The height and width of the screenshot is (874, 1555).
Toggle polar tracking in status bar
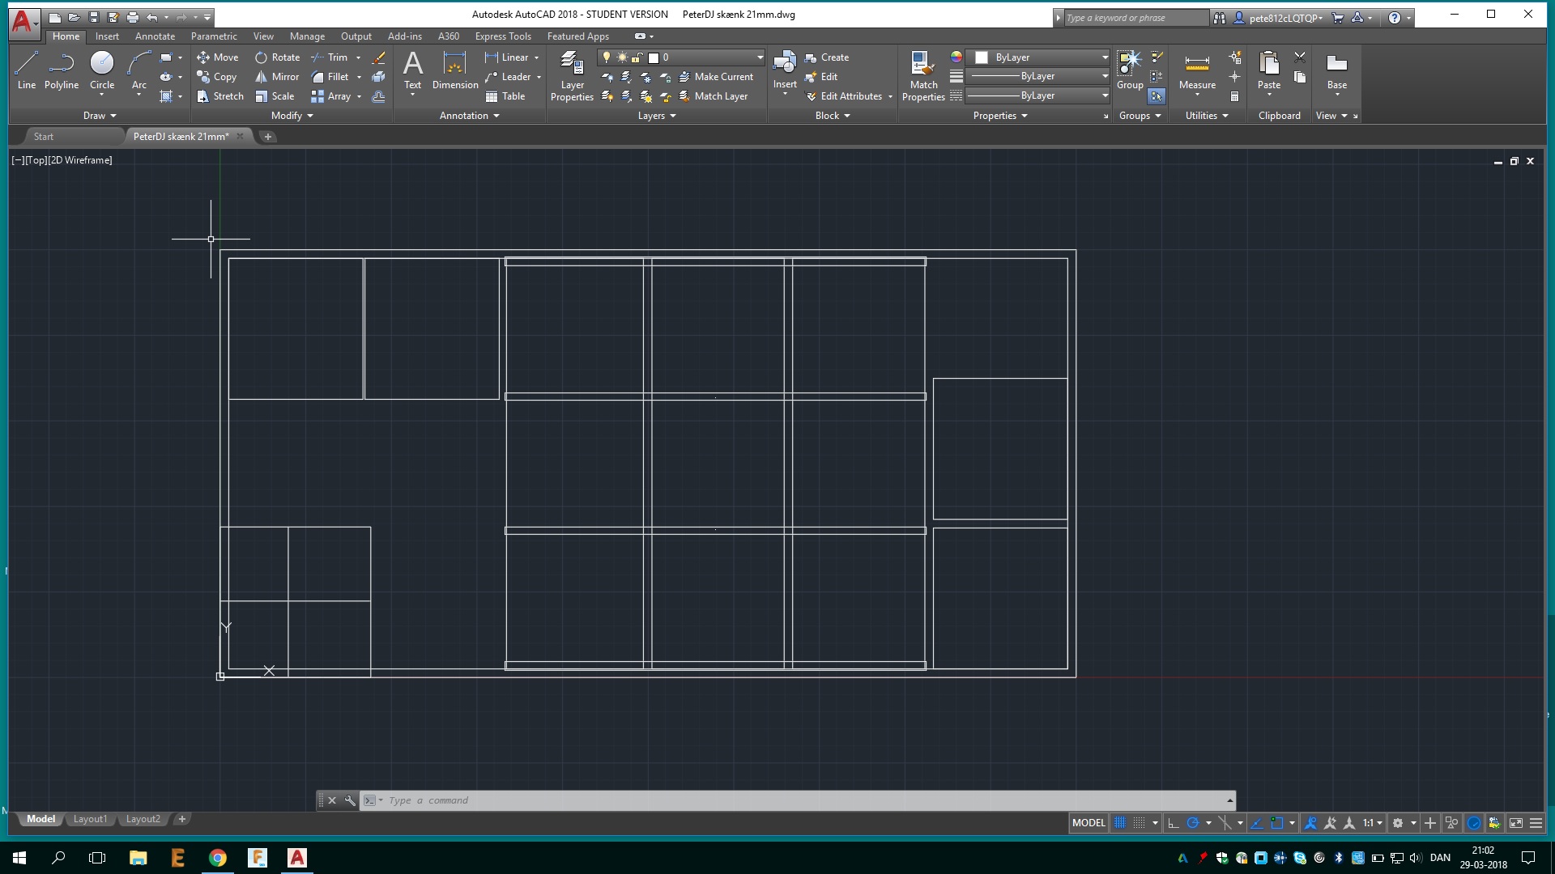(x=1192, y=823)
